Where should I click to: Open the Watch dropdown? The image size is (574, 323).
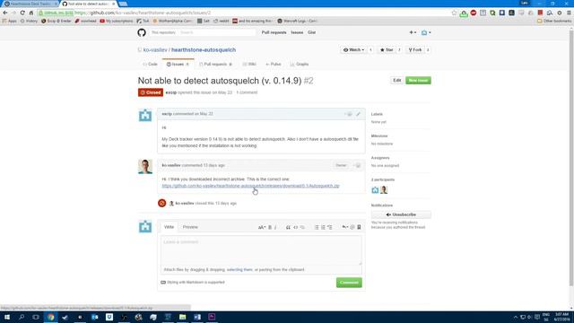point(353,50)
